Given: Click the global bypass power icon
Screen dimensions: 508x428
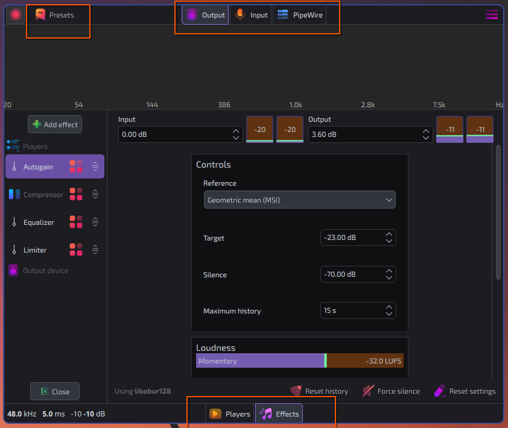Looking at the screenshot, I should coord(16,14).
